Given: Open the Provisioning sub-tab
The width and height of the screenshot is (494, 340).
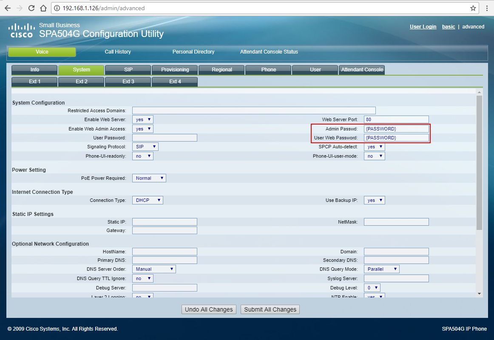Looking at the screenshot, I should pos(175,70).
